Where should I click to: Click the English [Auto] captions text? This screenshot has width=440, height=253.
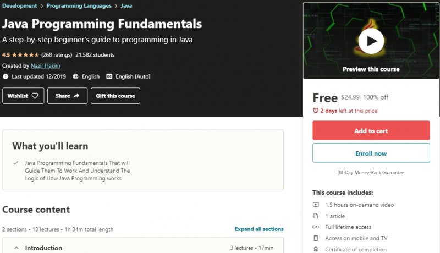pyautogui.click(x=133, y=76)
